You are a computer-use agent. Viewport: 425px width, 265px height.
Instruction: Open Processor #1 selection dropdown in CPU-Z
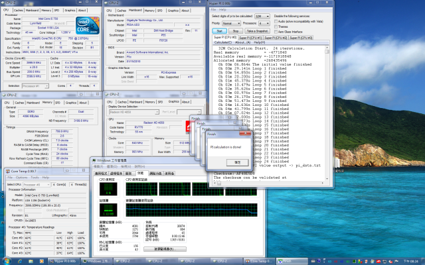35,86
